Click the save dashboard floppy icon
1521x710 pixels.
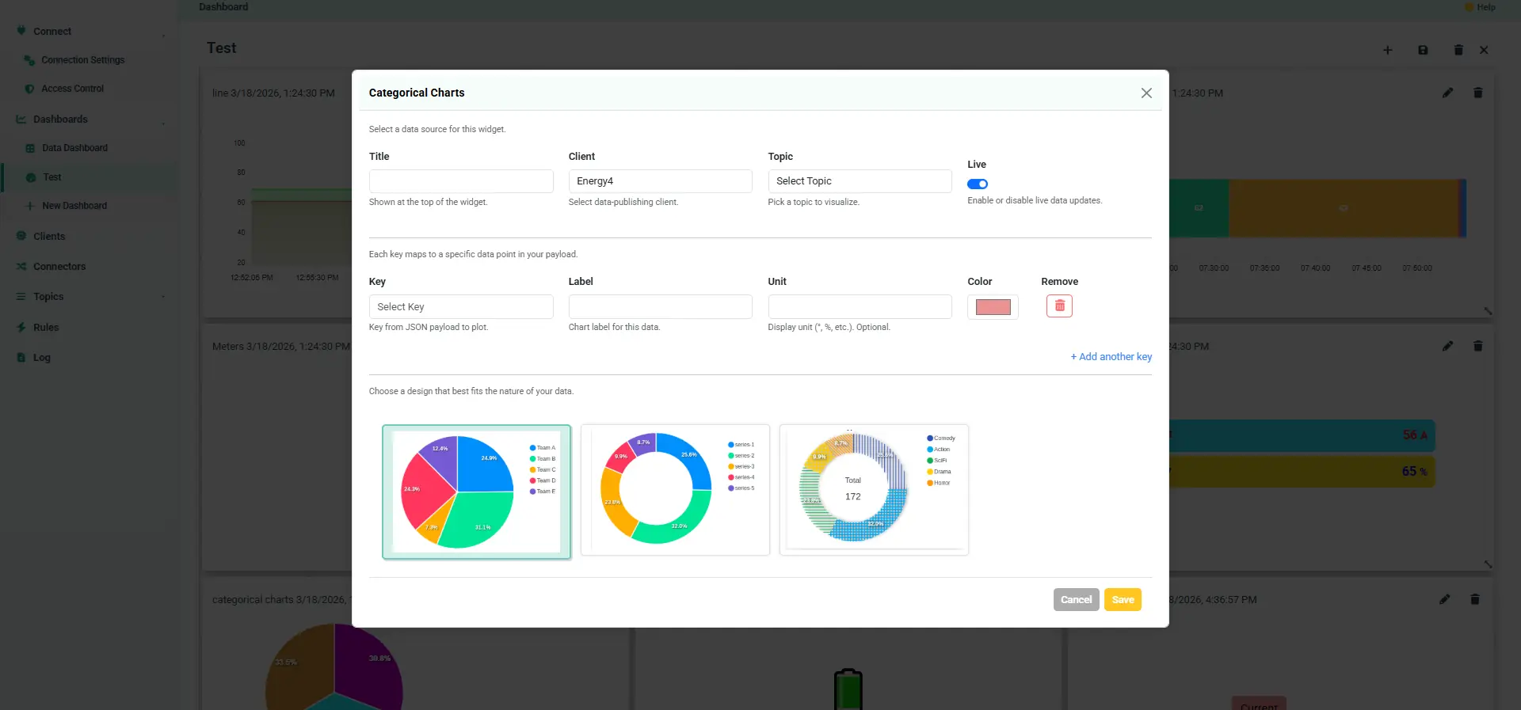1423,50
